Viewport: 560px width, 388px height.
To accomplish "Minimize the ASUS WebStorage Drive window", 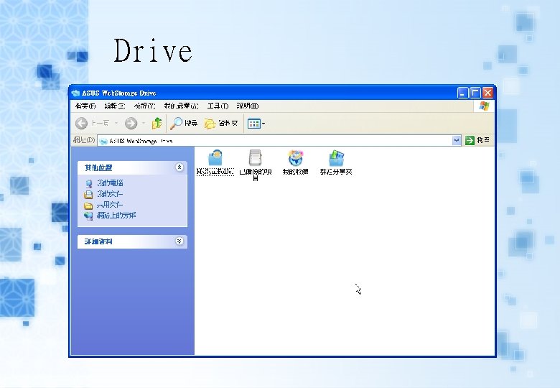I will (x=462, y=93).
